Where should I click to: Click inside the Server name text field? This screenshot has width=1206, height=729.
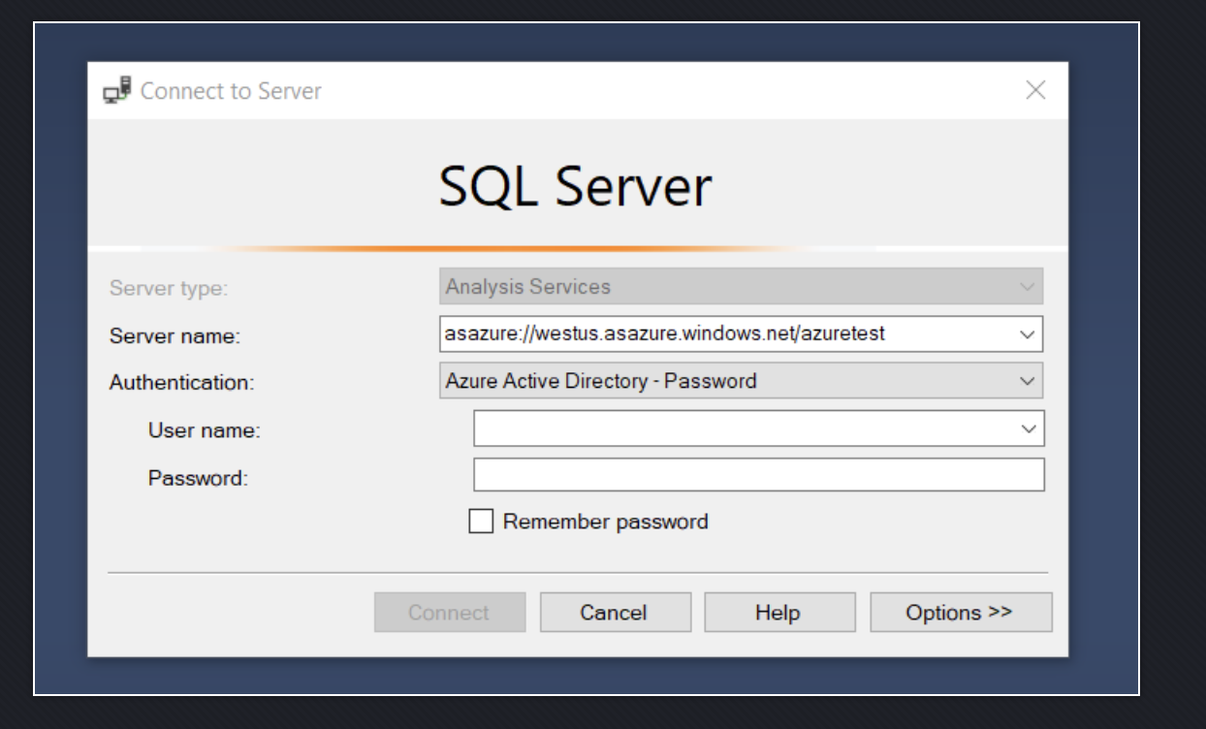pos(717,334)
